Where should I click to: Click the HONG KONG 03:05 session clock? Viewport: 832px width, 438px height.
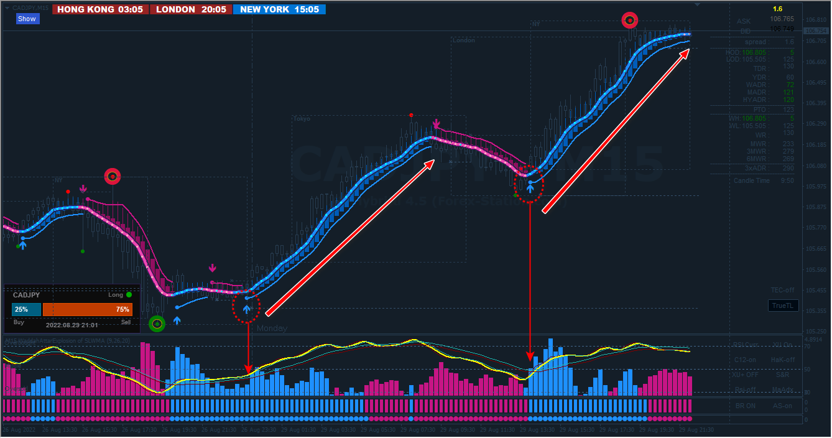click(x=100, y=9)
